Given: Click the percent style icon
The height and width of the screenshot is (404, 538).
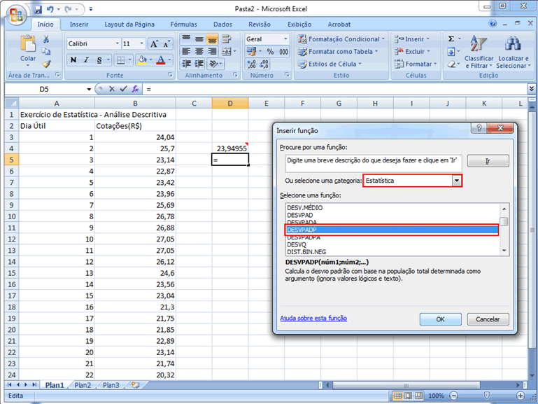Looking at the screenshot, I should click(x=269, y=52).
